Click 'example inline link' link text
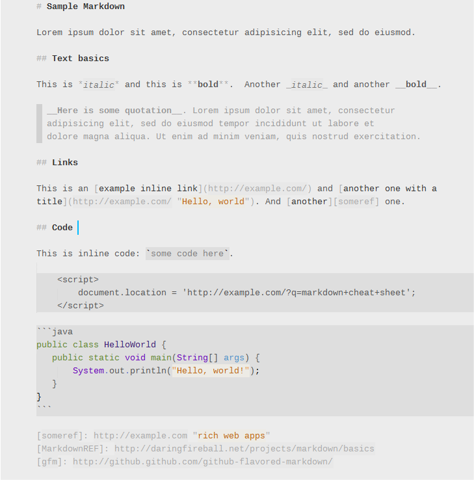 coord(148,189)
